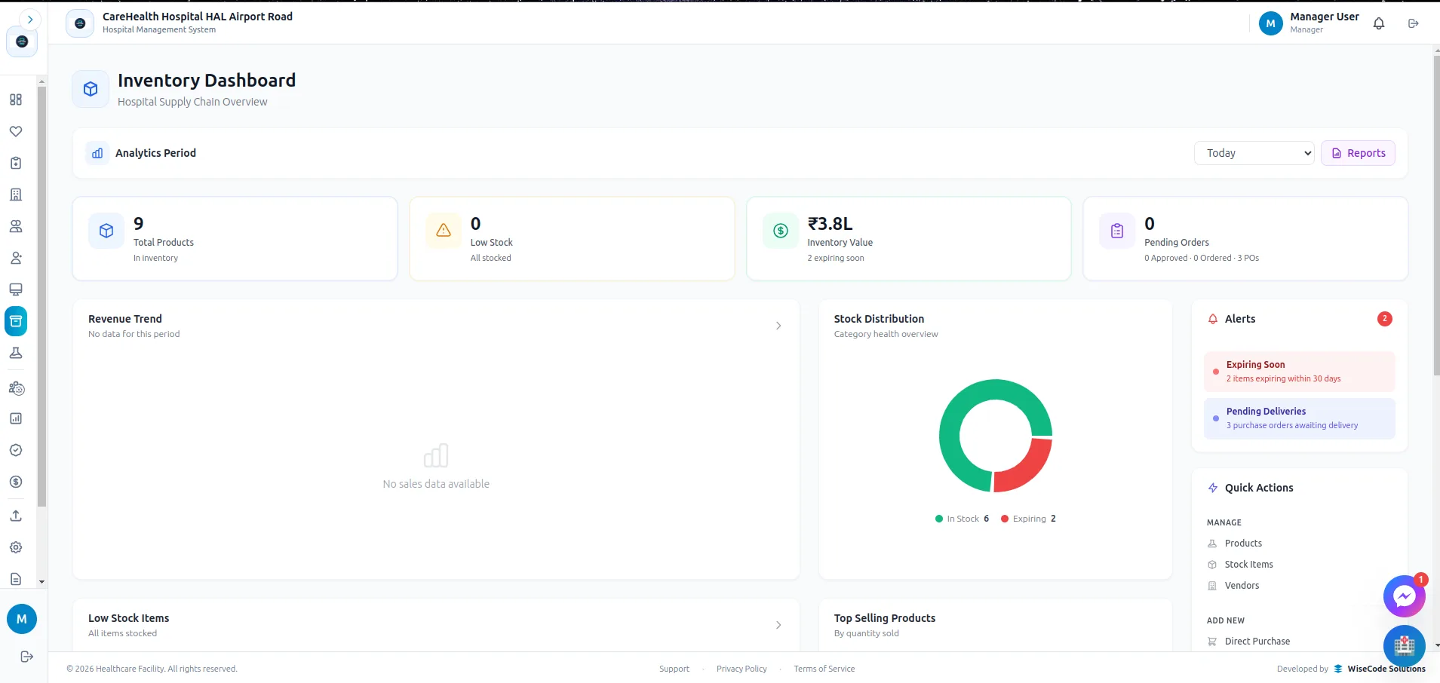Open the Support footer link
The width and height of the screenshot is (1440, 683).
click(674, 669)
